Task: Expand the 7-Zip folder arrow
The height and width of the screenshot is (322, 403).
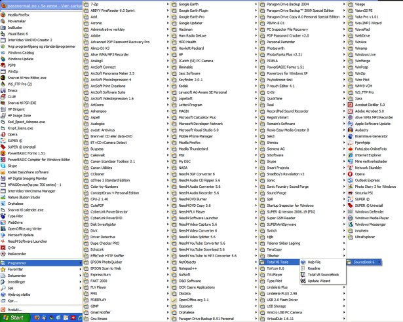Action: point(168,5)
